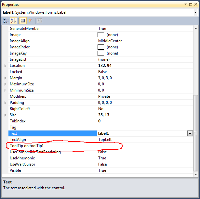This screenshot has width=200, height=199.
Task: Expand the Margin property node
Action: point(5,78)
